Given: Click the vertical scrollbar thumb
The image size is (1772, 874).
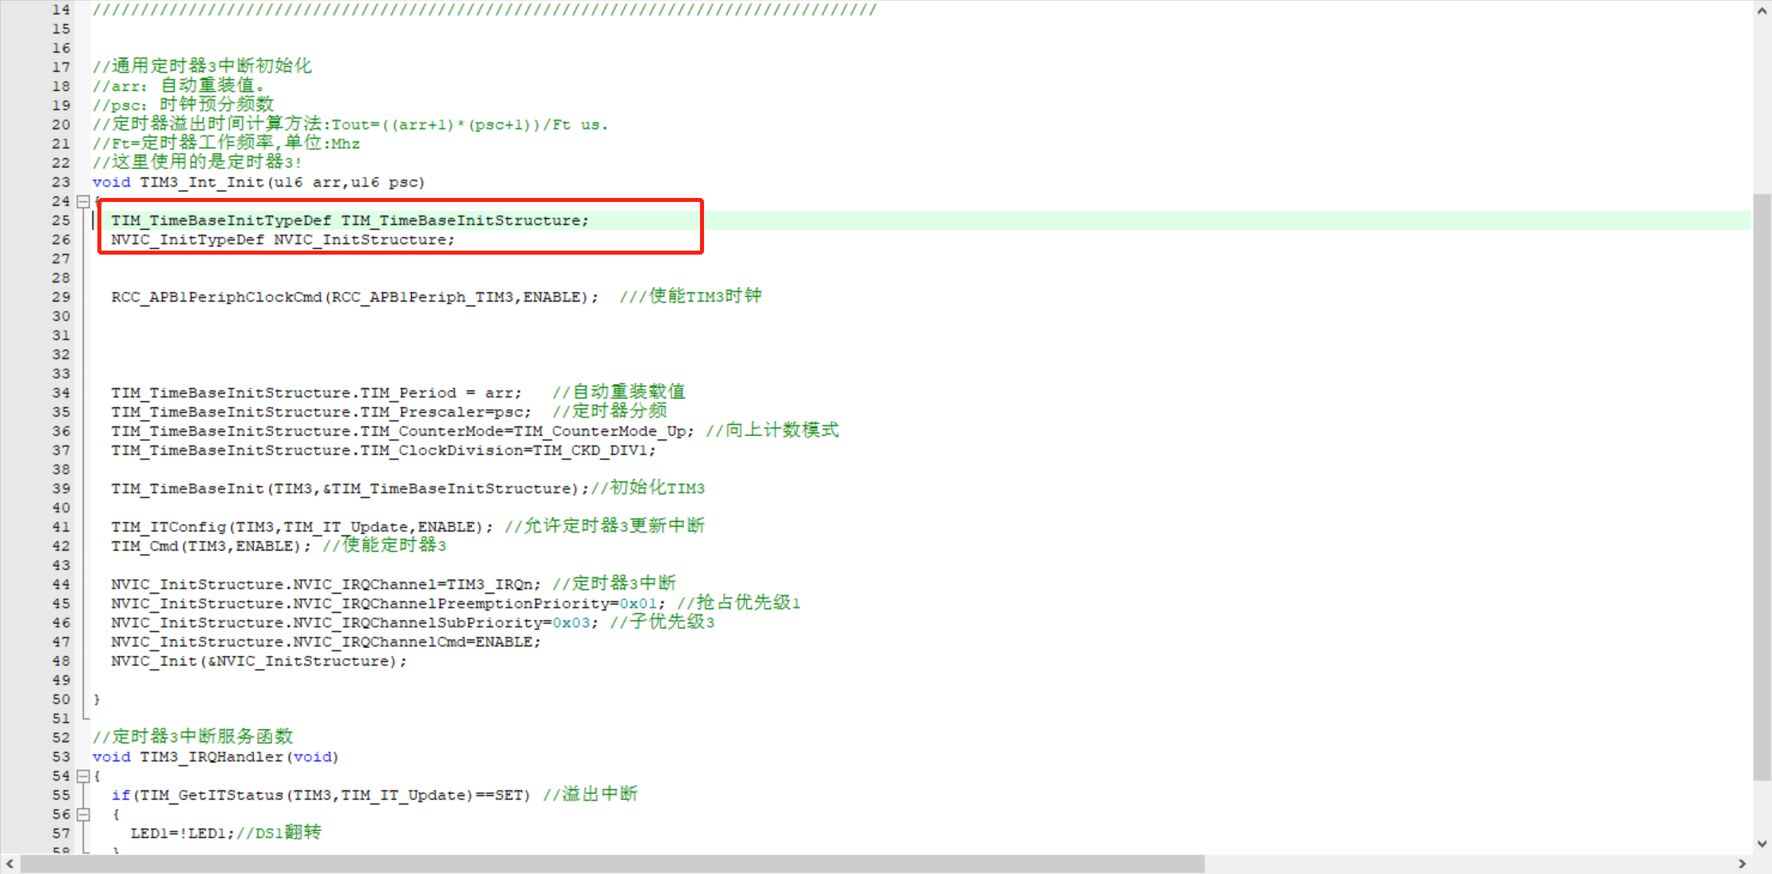Looking at the screenshot, I should click(1762, 487).
